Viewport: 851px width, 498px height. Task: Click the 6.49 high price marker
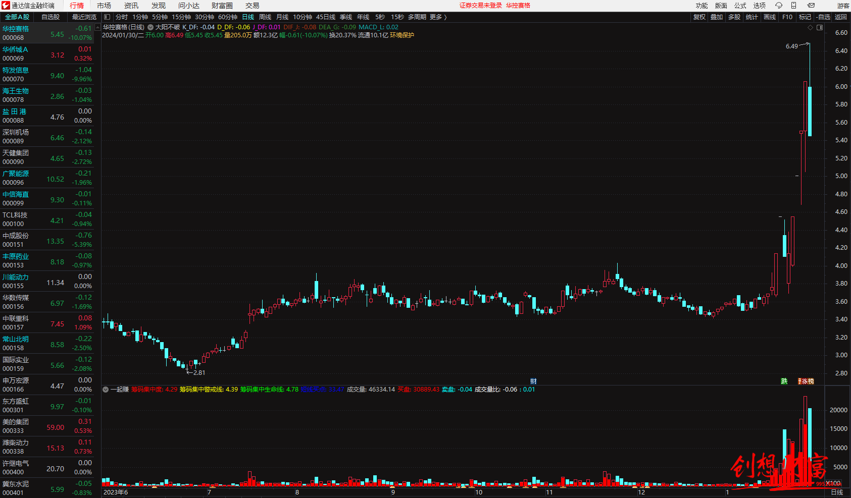791,46
